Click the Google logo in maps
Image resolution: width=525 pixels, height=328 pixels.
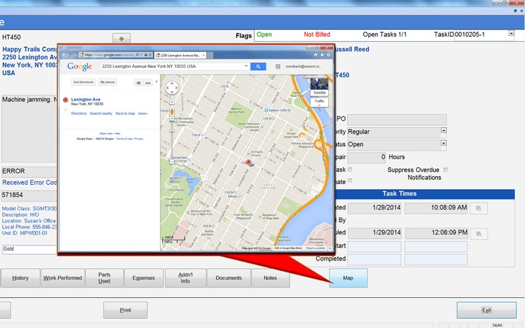click(79, 67)
